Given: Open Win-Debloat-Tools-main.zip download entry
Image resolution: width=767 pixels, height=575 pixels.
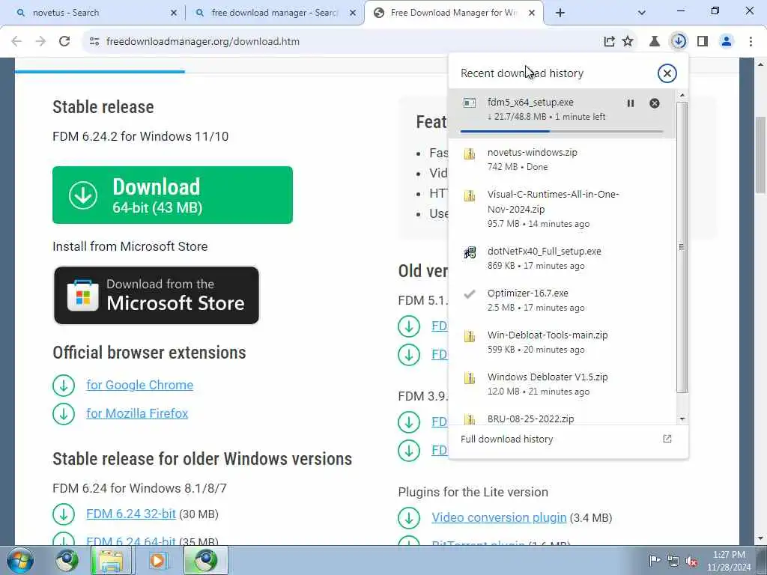Looking at the screenshot, I should [x=562, y=342].
